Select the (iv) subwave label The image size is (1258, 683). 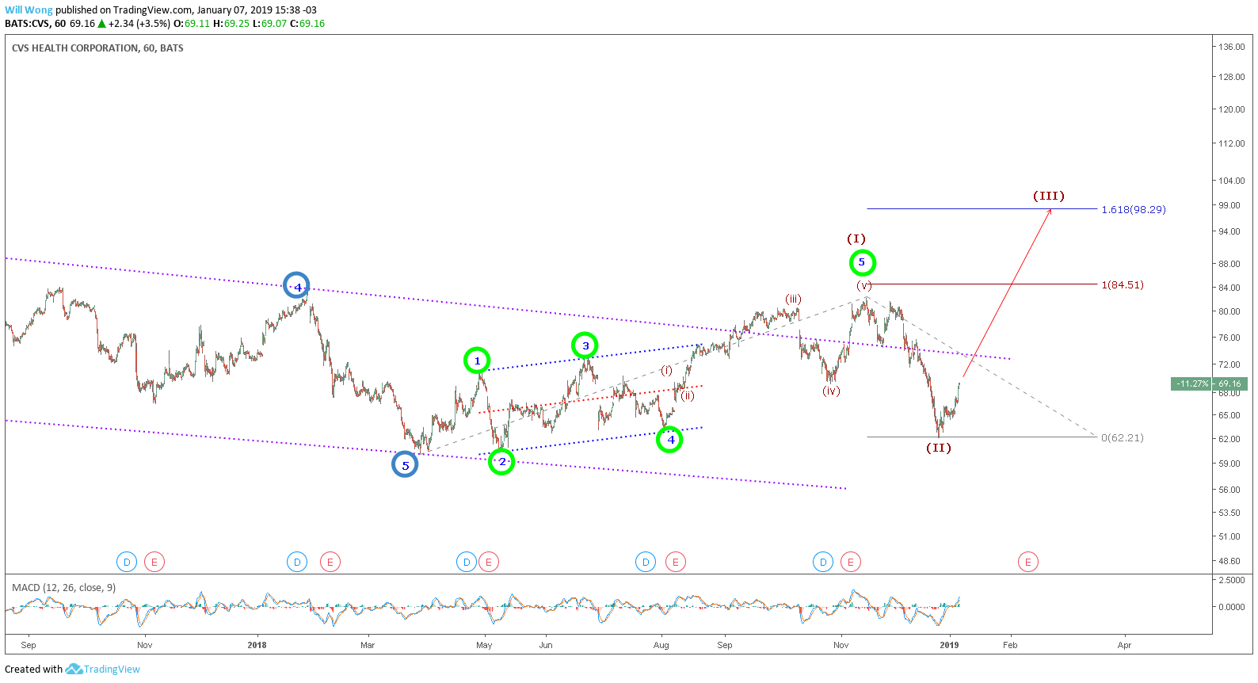(x=831, y=391)
